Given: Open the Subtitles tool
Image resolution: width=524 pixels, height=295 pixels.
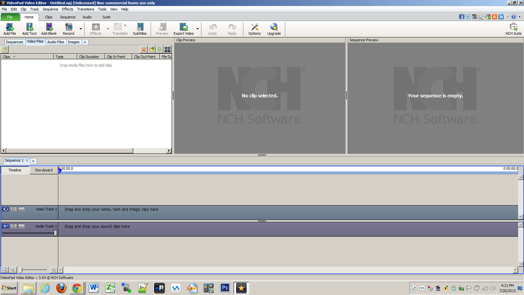Looking at the screenshot, I should point(140,29).
